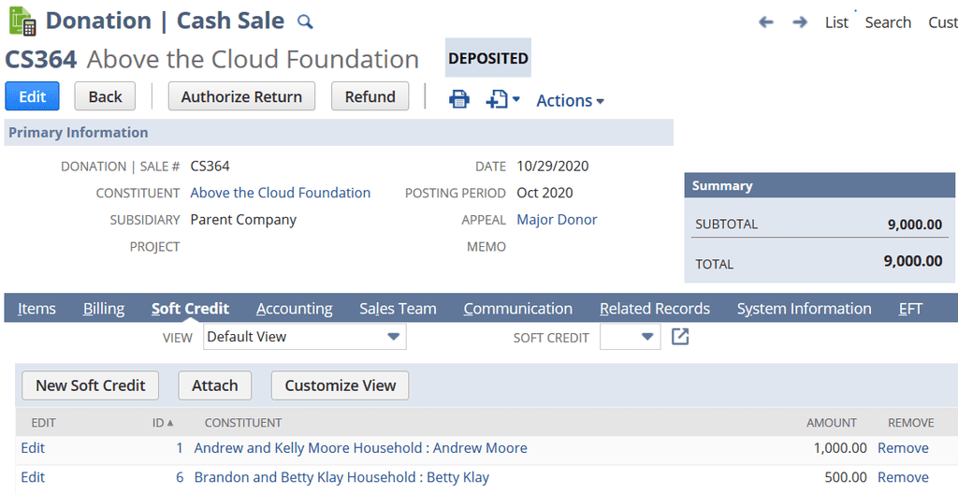Go to next record with right arrow
The height and width of the screenshot is (494, 958).
[x=800, y=22]
